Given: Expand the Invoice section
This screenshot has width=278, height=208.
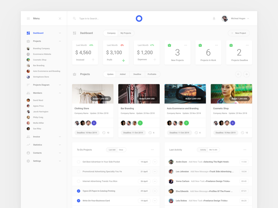Looking at the screenshot, I should tap(60, 137).
